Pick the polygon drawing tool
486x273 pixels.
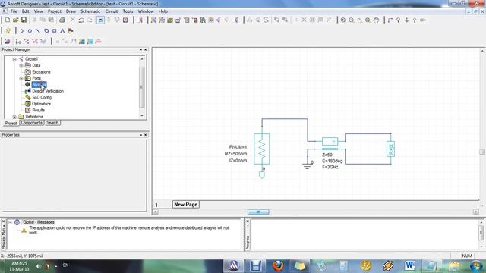coord(46,31)
